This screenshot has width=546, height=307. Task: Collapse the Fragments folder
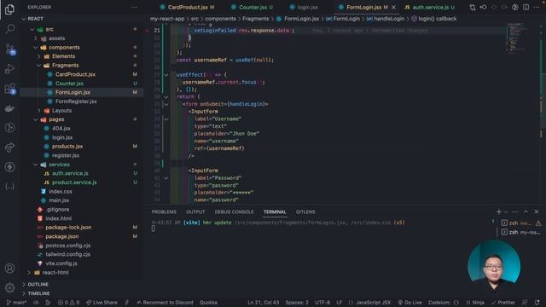[39, 66]
